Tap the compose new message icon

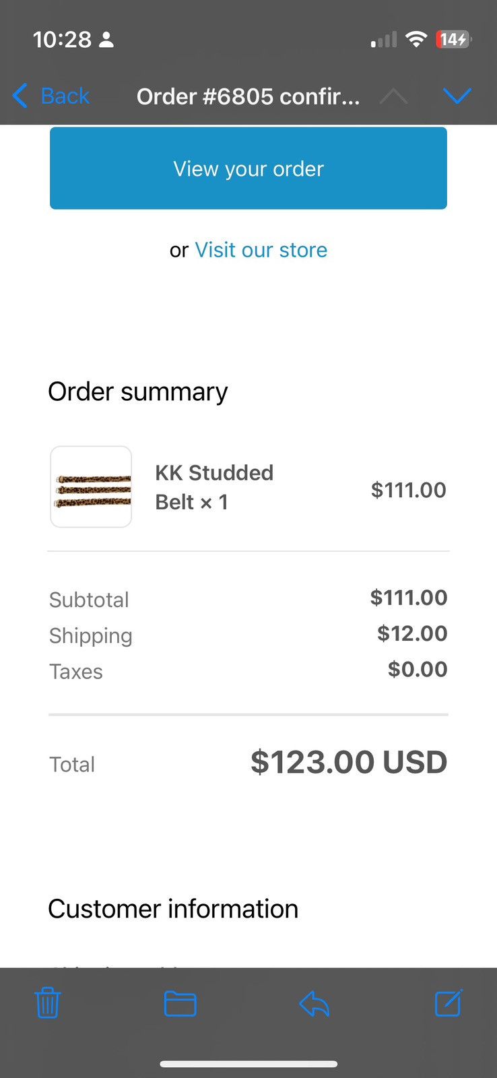click(448, 1003)
